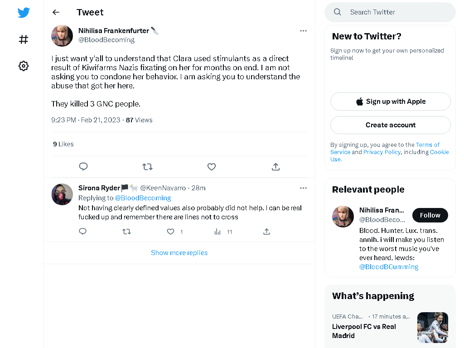Image resolution: width=464 pixels, height=348 pixels.
Task: Select Sign up with Apple
Action: 391,101
